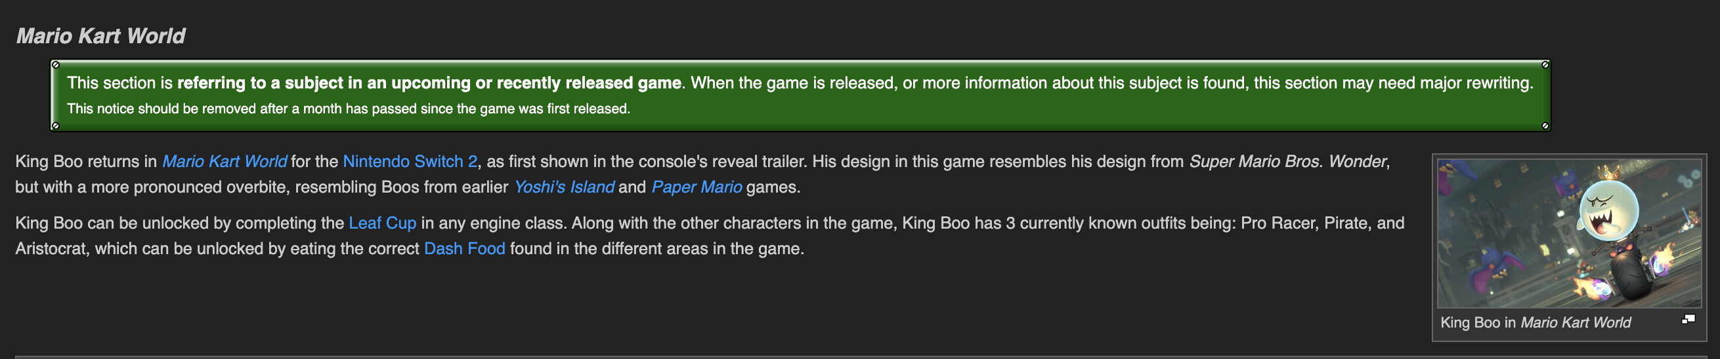Open the Dash Food link
The height and width of the screenshot is (359, 1720).
click(465, 249)
